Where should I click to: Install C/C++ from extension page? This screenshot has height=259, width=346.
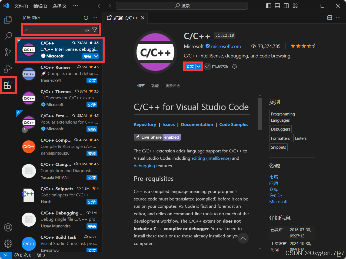(190, 66)
